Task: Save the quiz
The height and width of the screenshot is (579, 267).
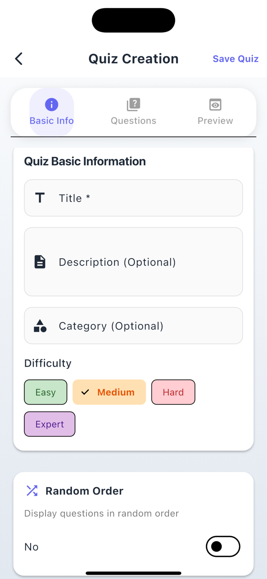Action: pos(235,58)
